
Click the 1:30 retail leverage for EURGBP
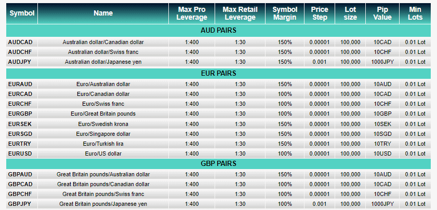[240, 114]
